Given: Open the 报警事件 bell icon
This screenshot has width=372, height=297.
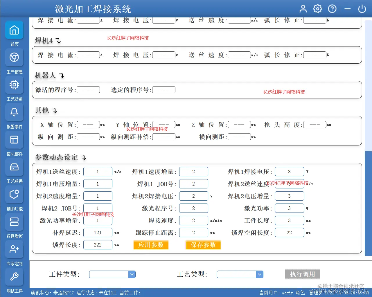Looking at the screenshot, I should (14, 112).
